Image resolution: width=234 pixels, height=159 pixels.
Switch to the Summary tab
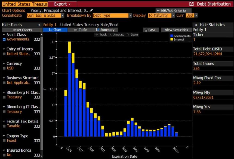105,30
